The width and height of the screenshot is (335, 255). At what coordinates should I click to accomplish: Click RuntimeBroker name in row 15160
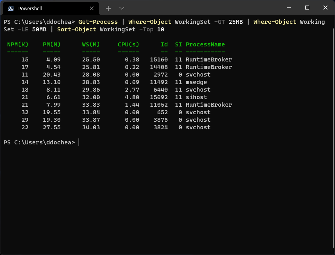point(209,59)
